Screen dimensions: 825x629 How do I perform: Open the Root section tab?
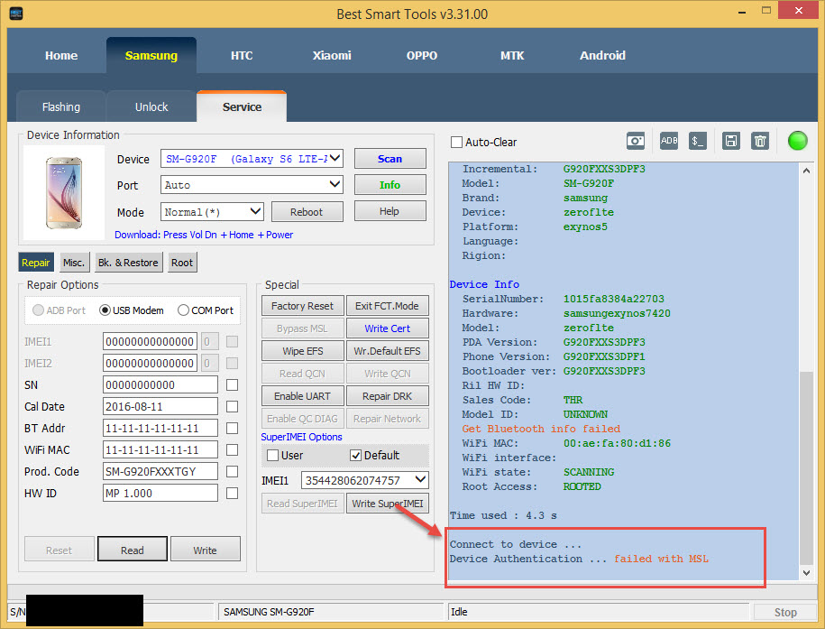point(182,263)
